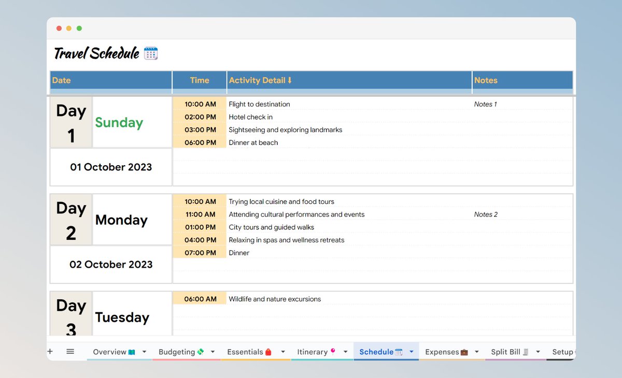This screenshot has width=622, height=378.
Task: Select the 02:00 PM time cell
Action: [200, 117]
